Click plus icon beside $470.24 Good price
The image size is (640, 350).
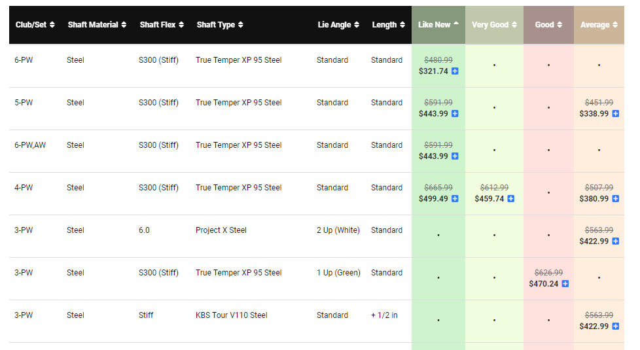[x=565, y=284]
